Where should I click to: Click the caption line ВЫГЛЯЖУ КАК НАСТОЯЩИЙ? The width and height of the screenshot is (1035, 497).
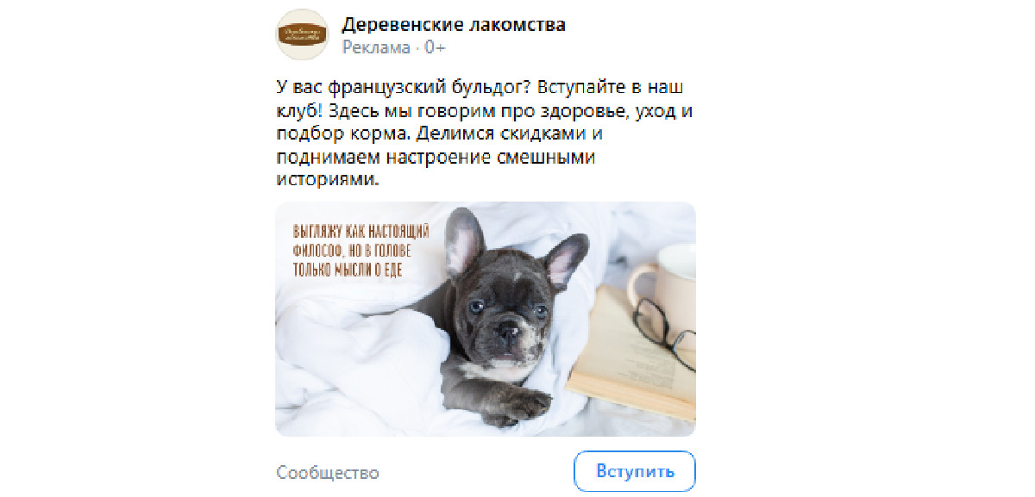pos(361,233)
